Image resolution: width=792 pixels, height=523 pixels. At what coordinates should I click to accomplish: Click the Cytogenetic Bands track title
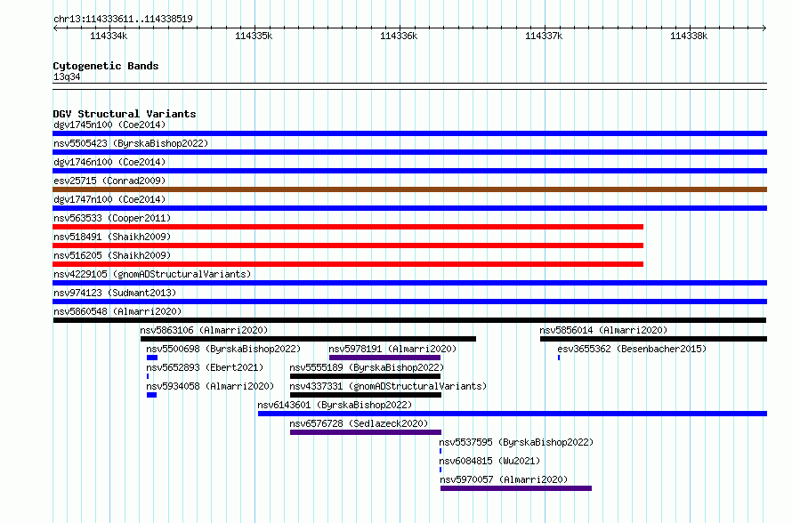pos(106,66)
